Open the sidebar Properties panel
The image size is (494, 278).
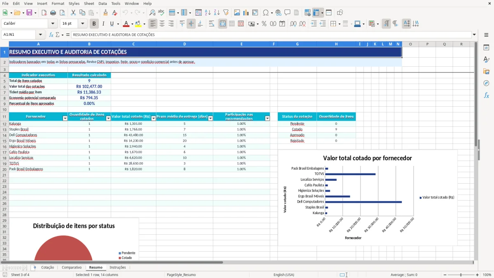pos(486,47)
